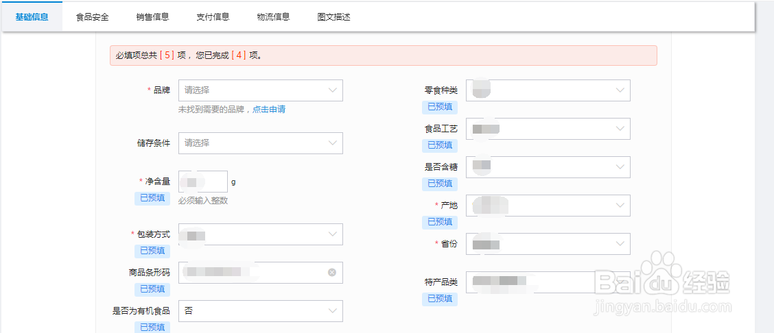Clear the 商品条形码 field with the X icon
The image size is (774, 333).
coord(332,273)
